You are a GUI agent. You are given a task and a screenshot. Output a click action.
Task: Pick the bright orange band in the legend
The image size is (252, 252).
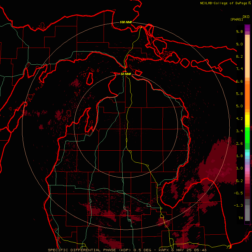tap(247, 96)
